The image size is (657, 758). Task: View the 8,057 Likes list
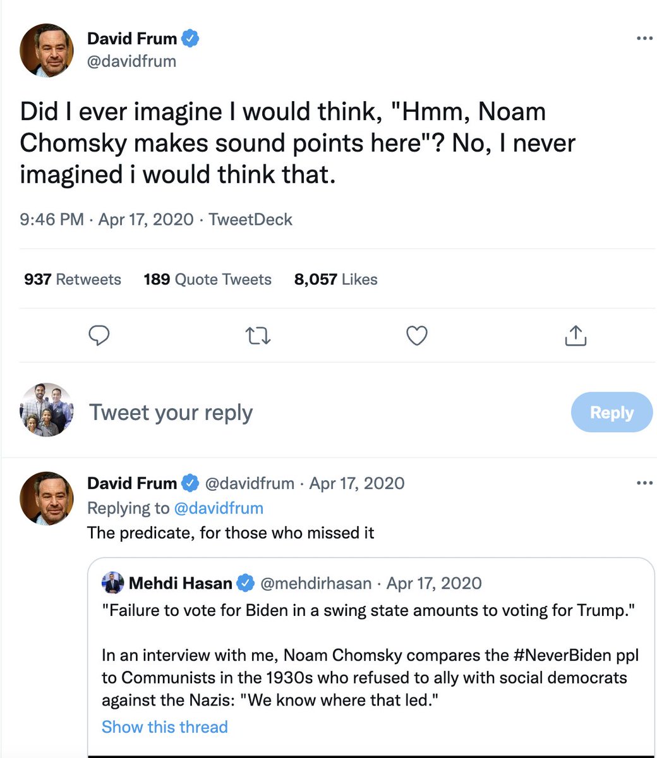(x=335, y=279)
